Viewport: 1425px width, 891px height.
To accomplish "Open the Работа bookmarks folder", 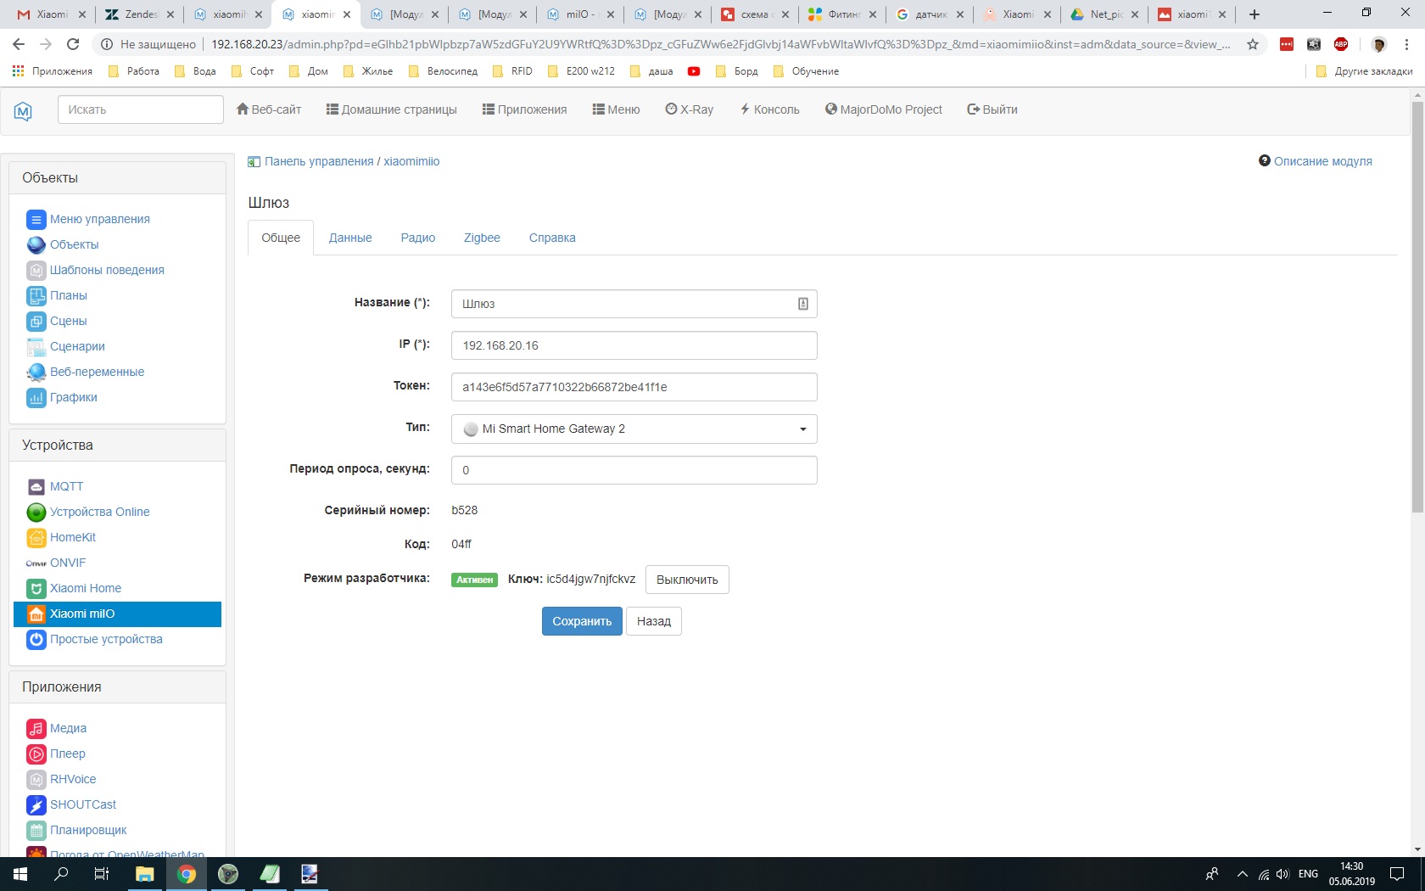I will 134,71.
